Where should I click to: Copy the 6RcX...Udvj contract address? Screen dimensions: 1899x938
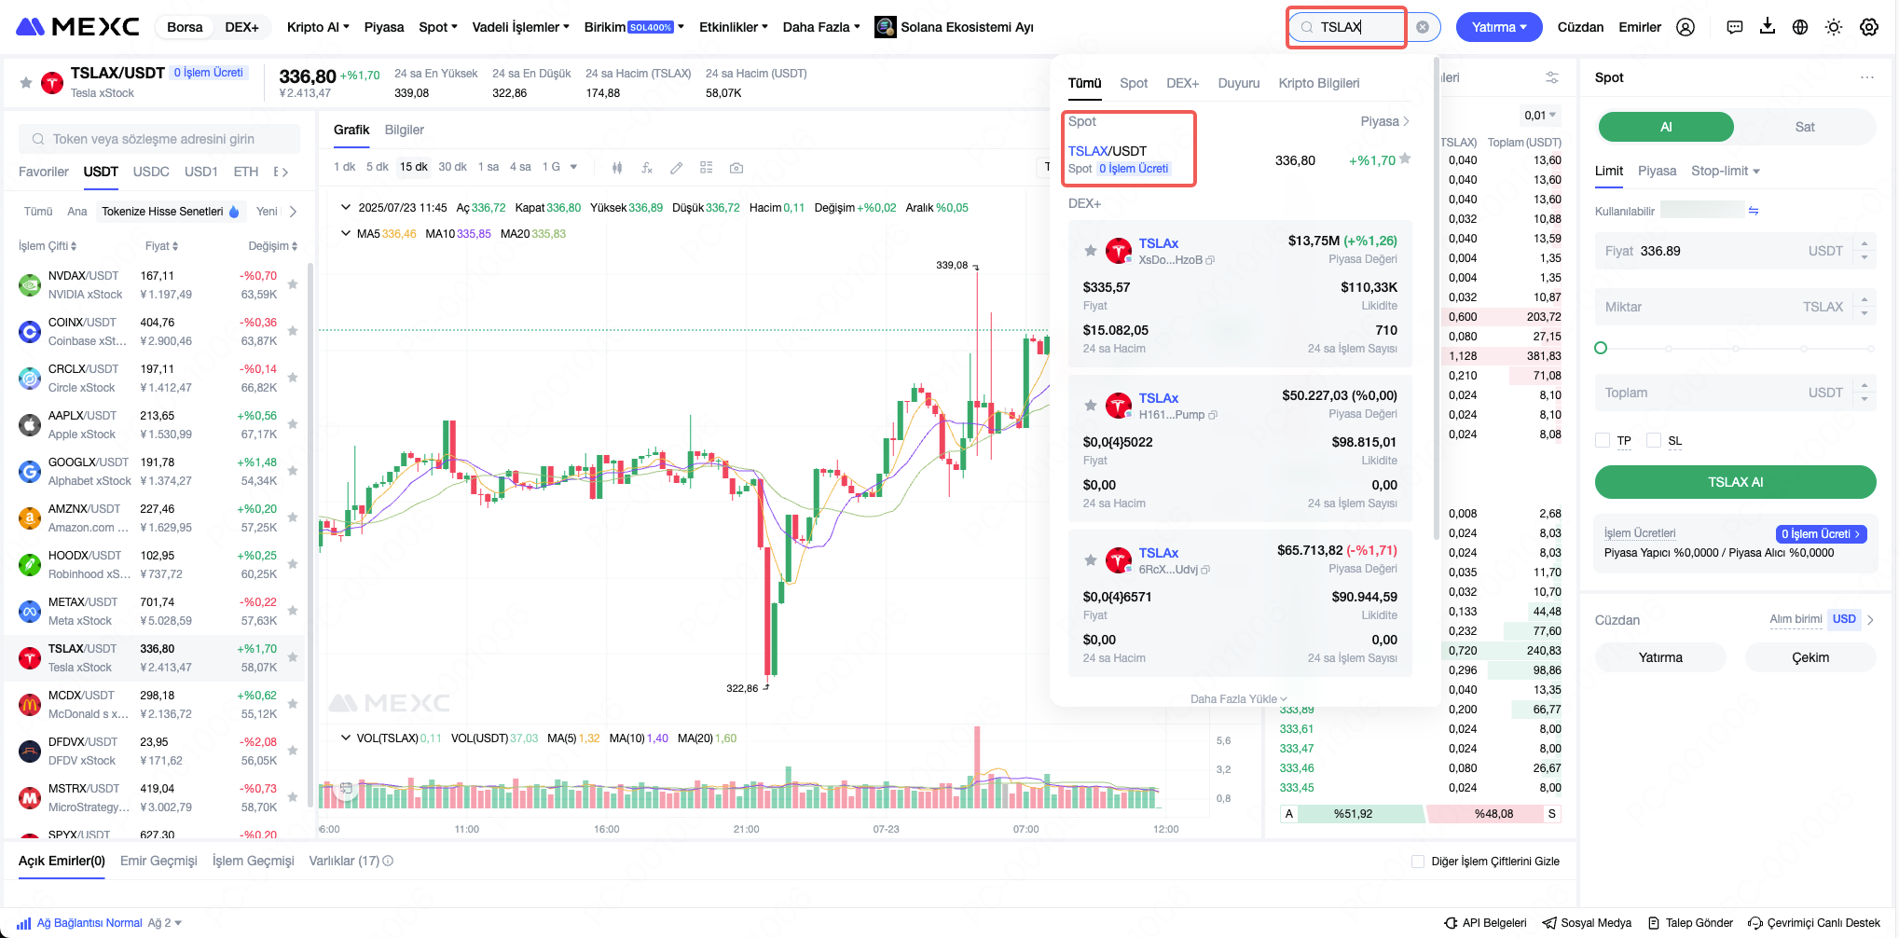(1205, 570)
